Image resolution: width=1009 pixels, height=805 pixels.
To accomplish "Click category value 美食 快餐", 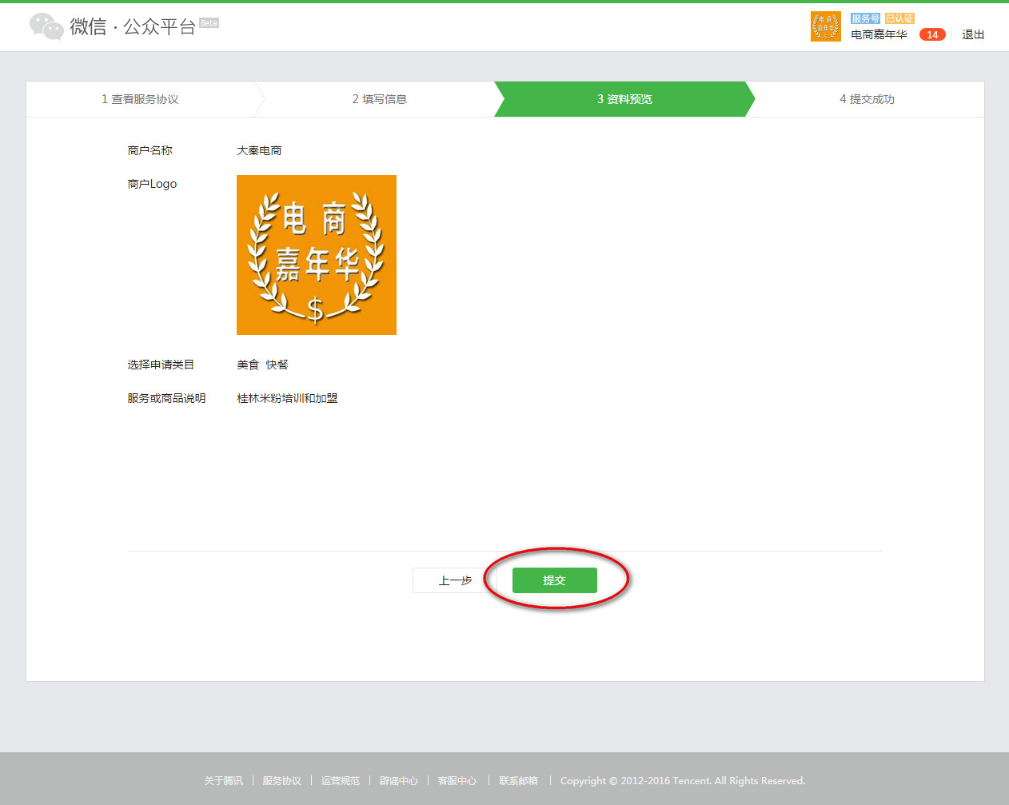I will [x=262, y=365].
